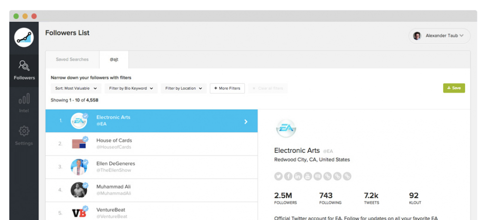Open Electronic Arts' YouTube channel icon
Screen dimensions: 486x220
(308, 176)
